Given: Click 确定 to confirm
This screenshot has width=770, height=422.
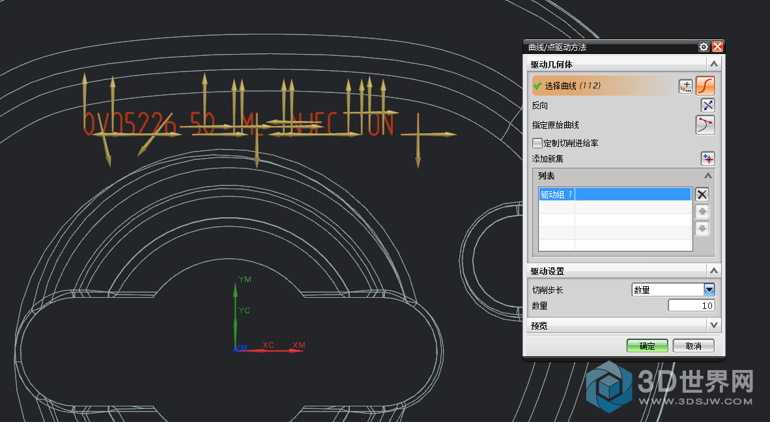Looking at the screenshot, I should click(647, 346).
